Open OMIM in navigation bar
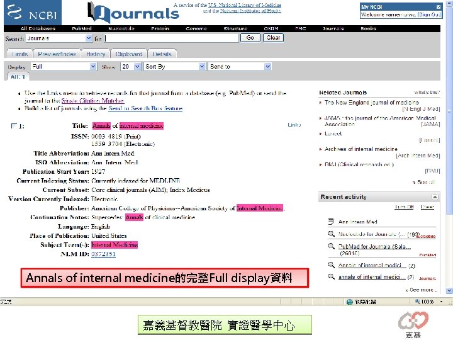The image size is (453, 340). 271,28
